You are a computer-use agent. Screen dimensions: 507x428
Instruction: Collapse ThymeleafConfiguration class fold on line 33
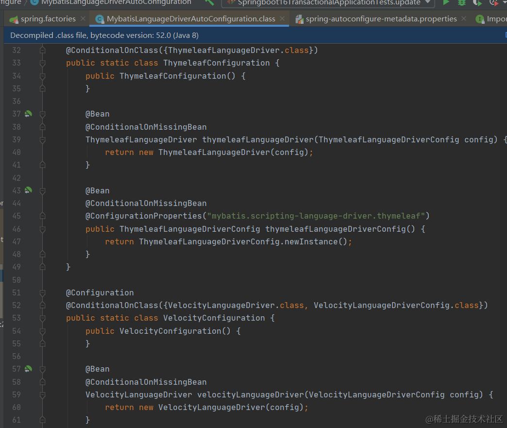(42, 63)
